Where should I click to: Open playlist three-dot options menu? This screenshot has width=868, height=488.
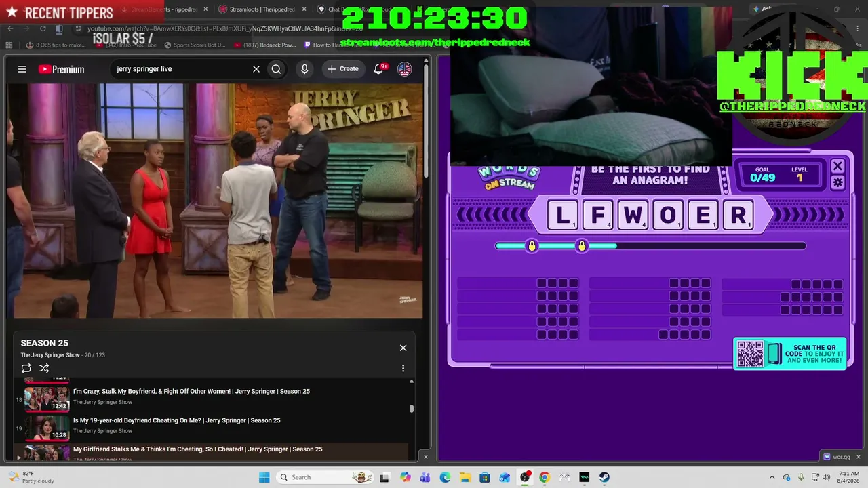(403, 368)
